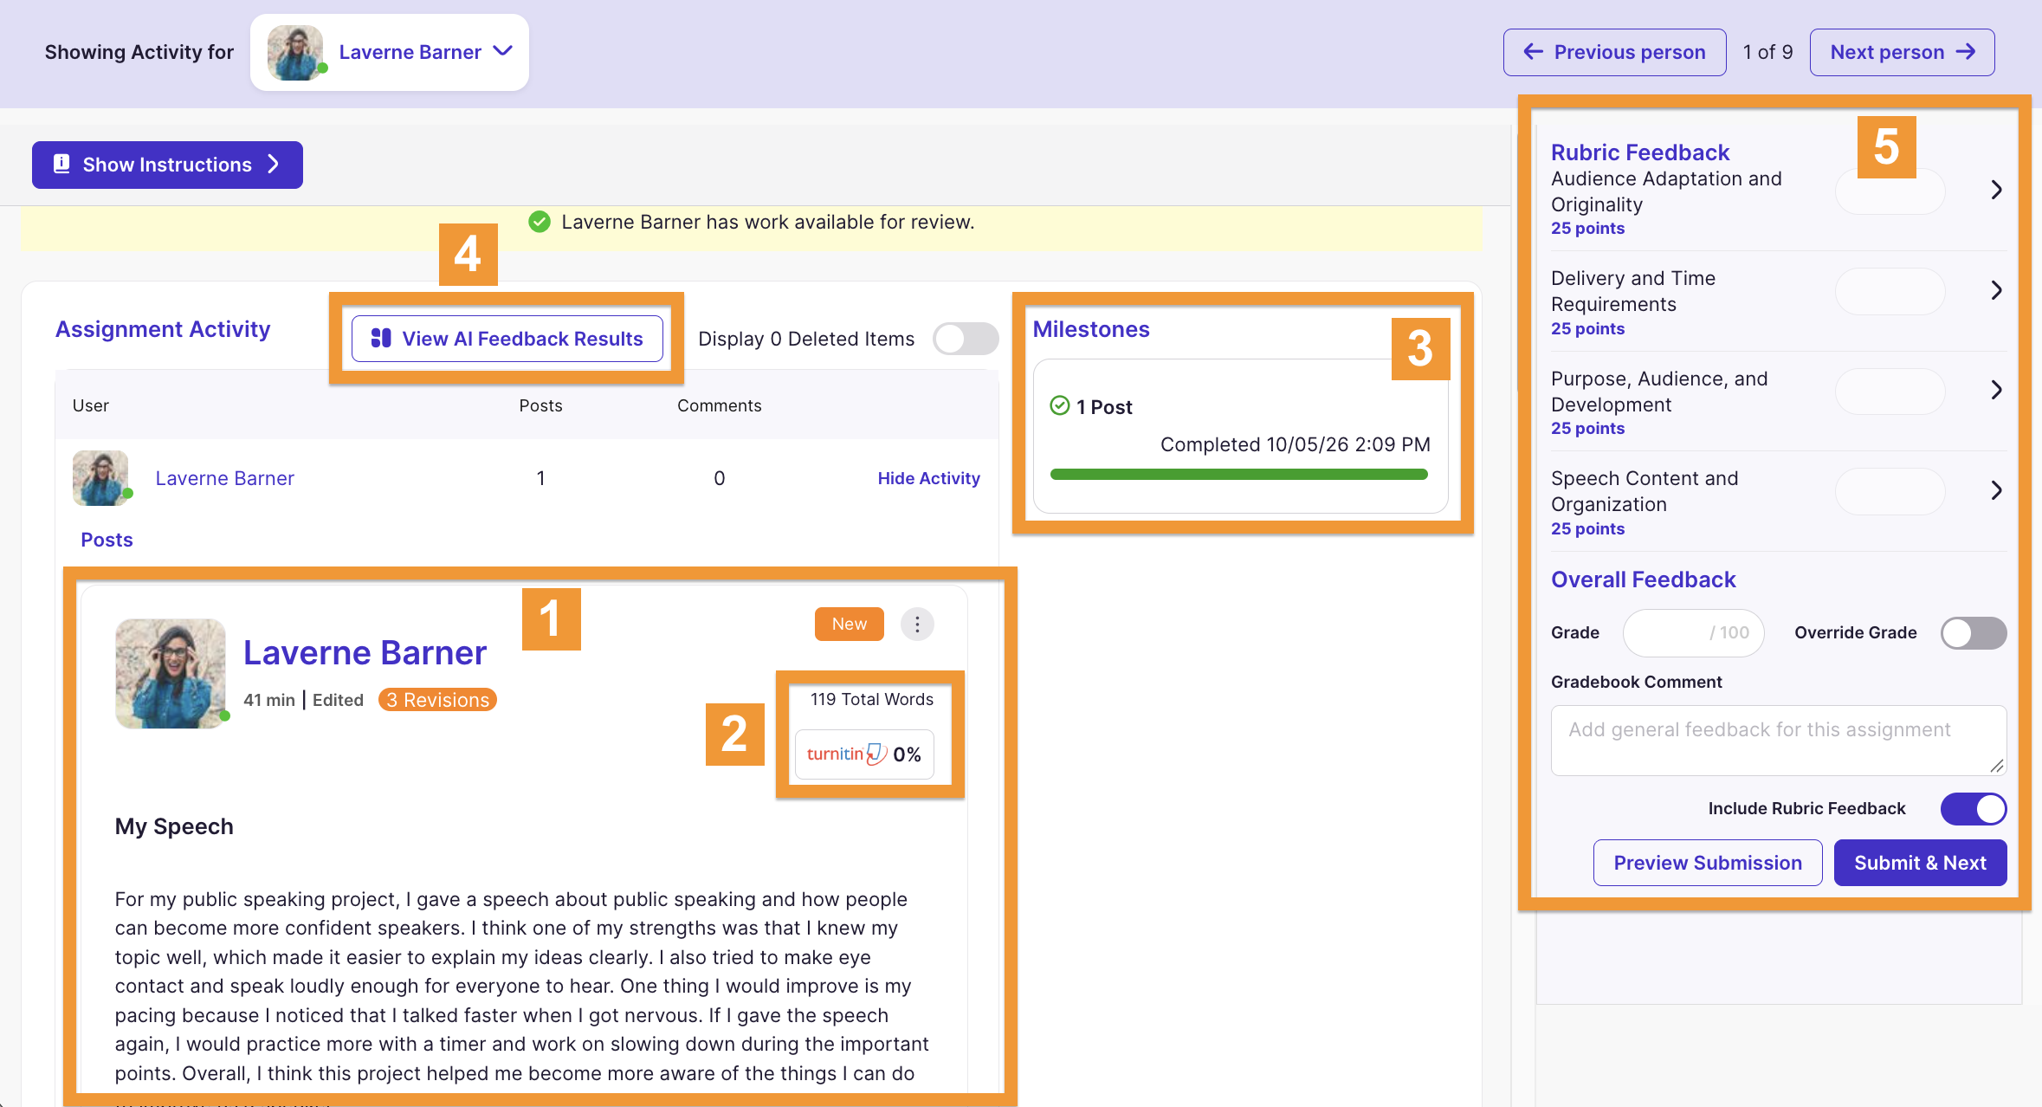Click Preview Submission button
Viewport: 2042px width, 1107px height.
tap(1707, 863)
